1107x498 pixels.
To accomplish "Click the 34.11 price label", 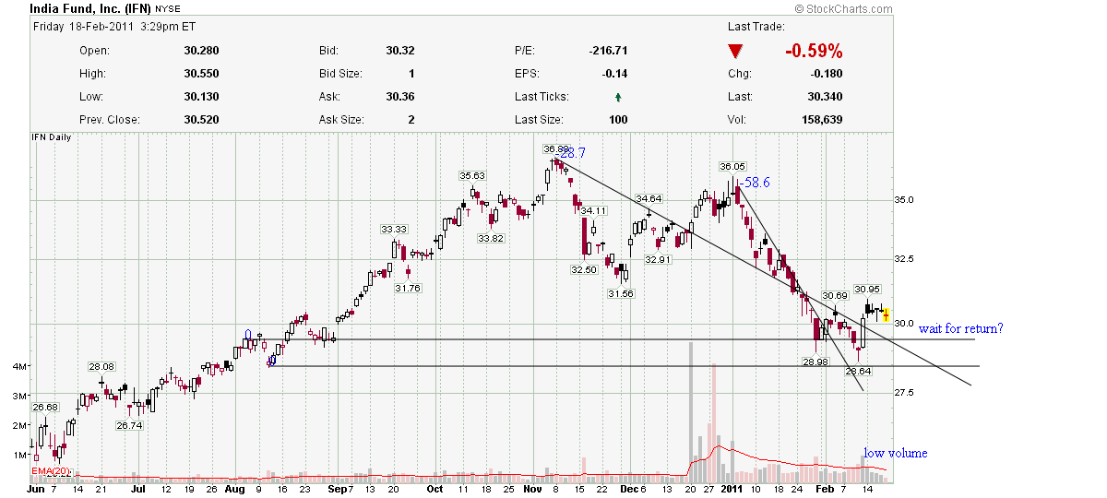I will coord(593,210).
